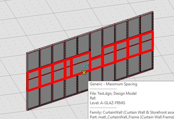
Task: Select the dark red centerline in left highlighted band
Action: pos(59,70)
